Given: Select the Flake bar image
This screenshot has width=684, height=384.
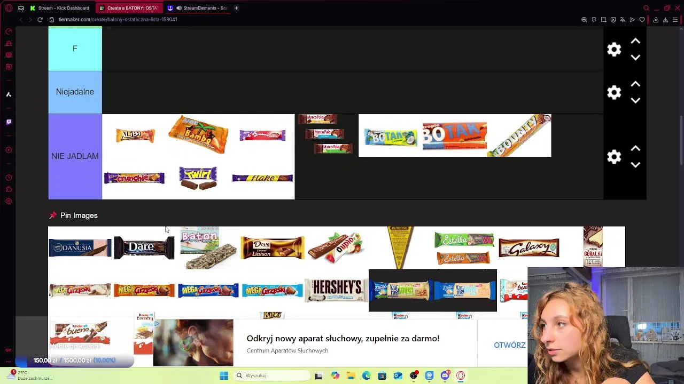Looking at the screenshot, I should pyautogui.click(x=262, y=178).
